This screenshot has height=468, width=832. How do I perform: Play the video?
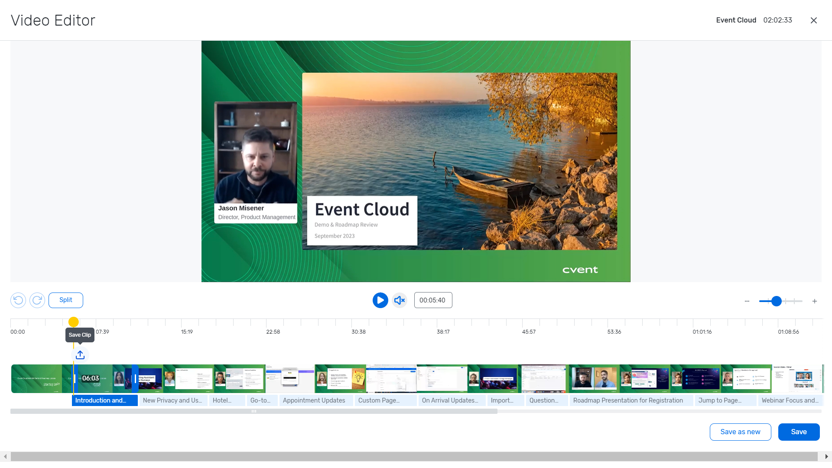(x=380, y=300)
